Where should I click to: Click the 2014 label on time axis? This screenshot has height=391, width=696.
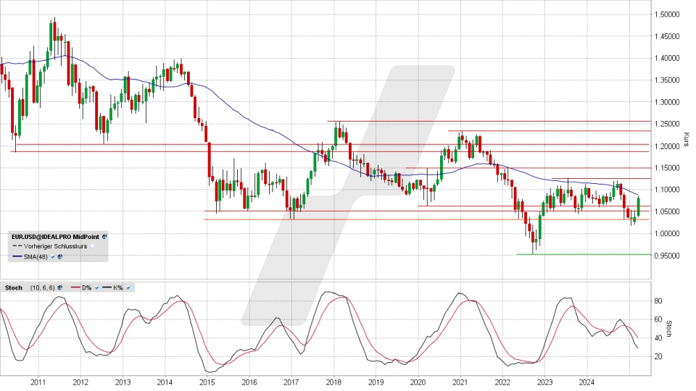pyautogui.click(x=165, y=382)
